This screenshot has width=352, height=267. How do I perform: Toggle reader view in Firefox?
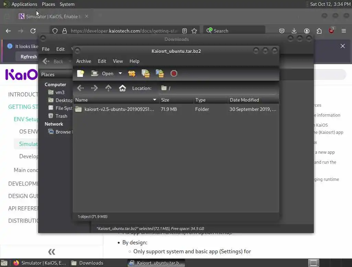pyautogui.click(x=185, y=31)
